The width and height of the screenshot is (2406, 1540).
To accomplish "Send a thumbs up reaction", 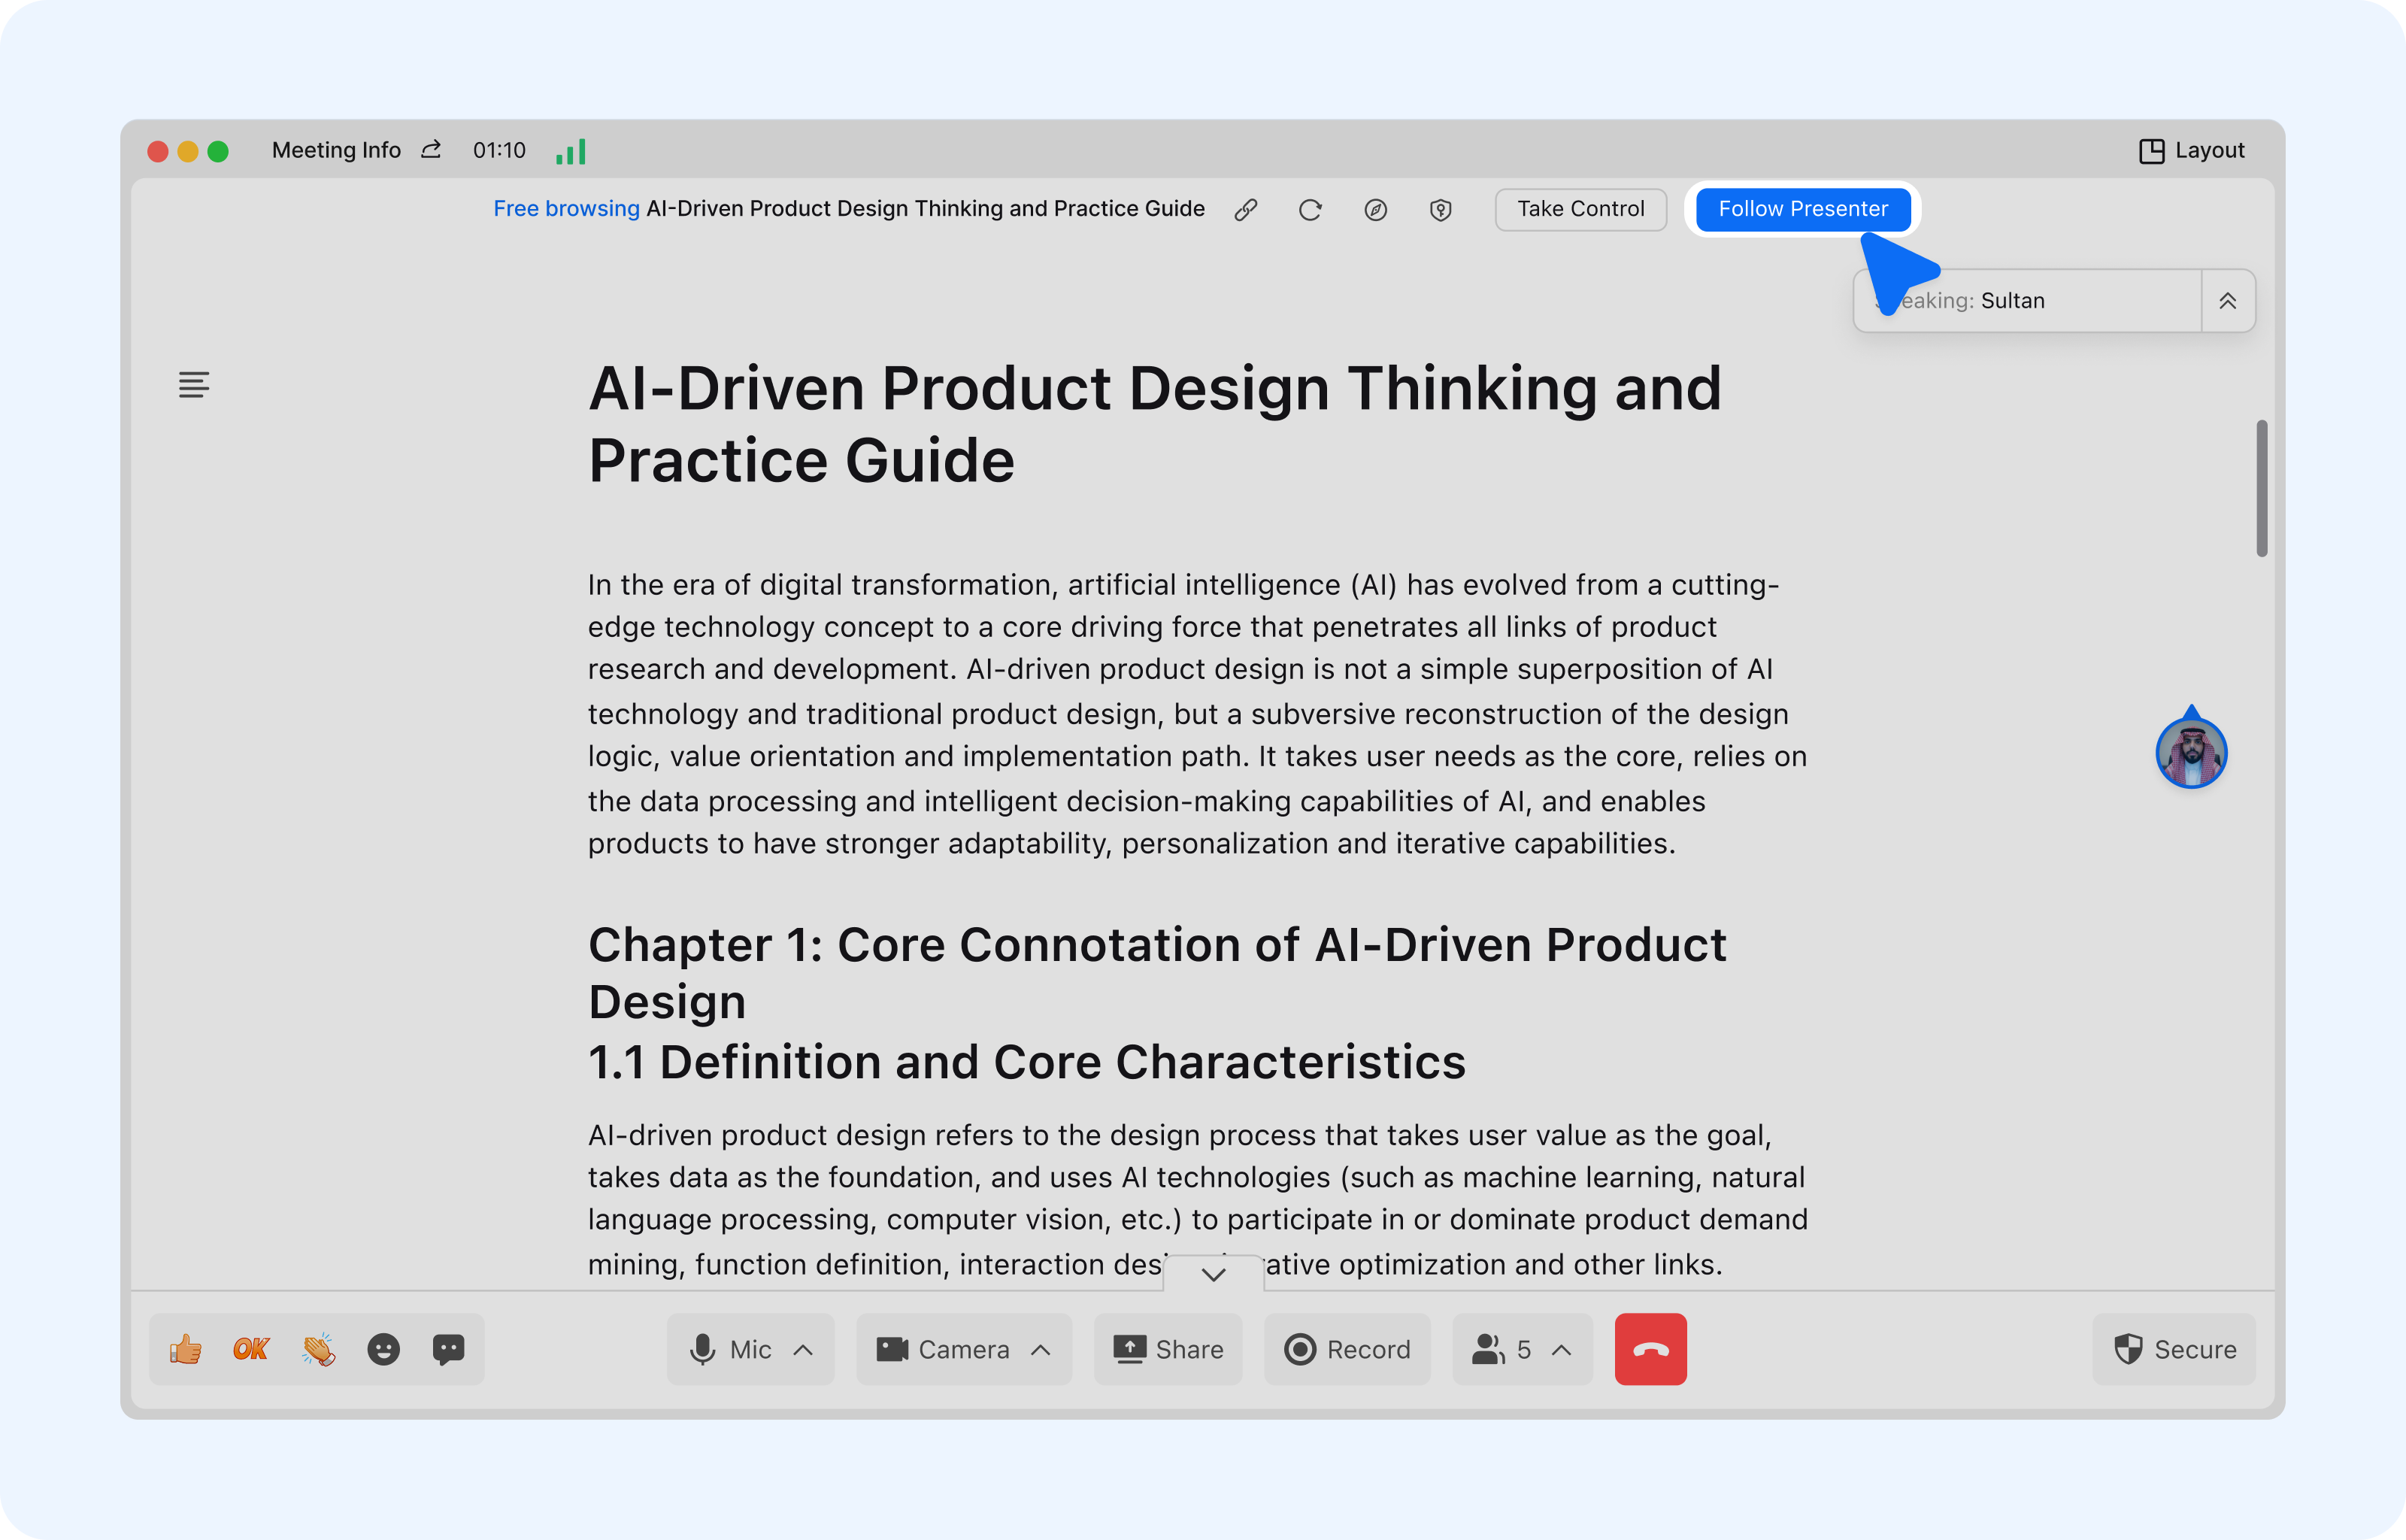I will pyautogui.click(x=186, y=1349).
